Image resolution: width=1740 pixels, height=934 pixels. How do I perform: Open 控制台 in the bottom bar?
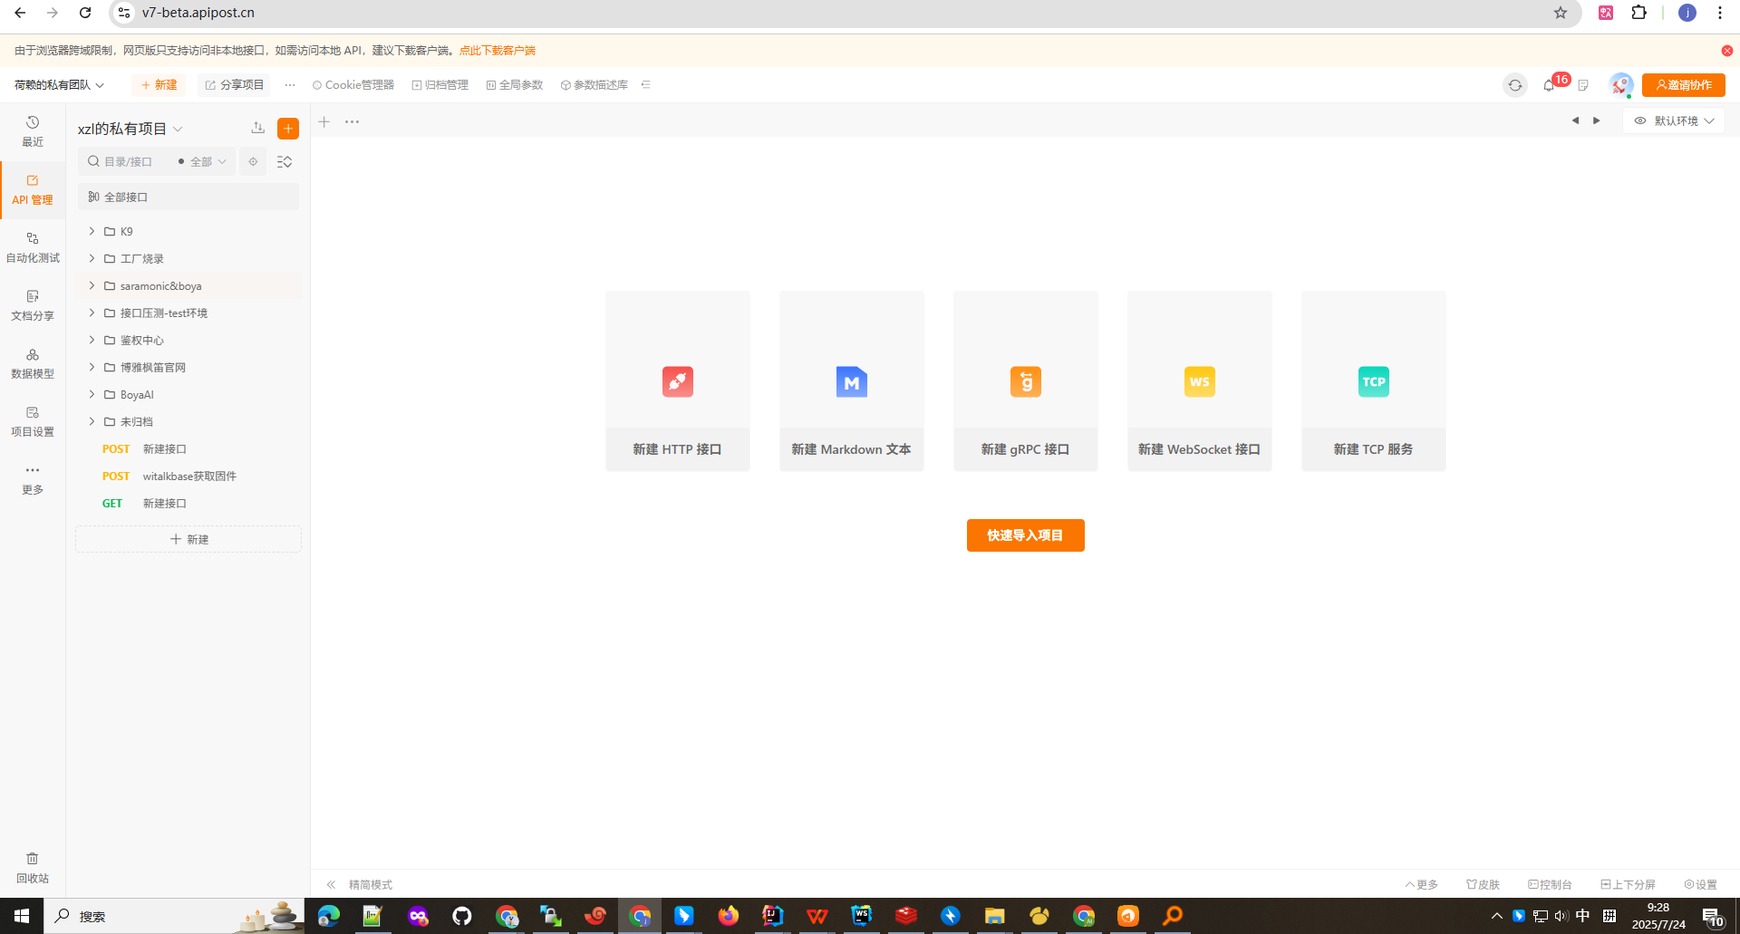tap(1551, 884)
